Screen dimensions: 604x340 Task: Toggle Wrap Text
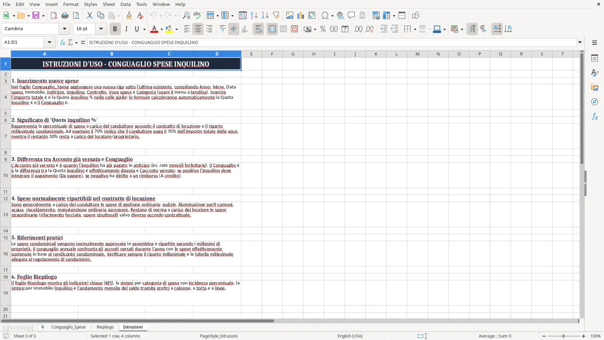point(258,29)
